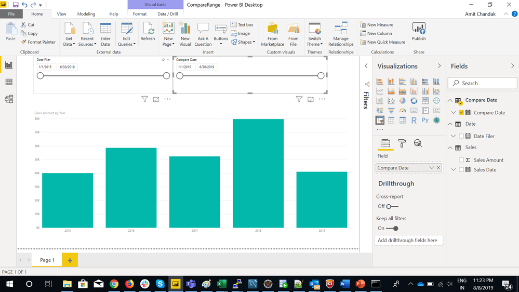Open the Report view from sidebar
This screenshot has height=292, width=519.
[x=9, y=65]
